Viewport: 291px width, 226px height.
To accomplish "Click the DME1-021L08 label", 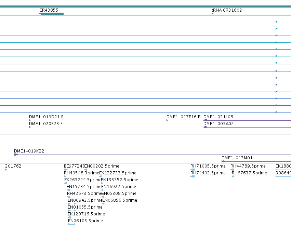I will pyautogui.click(x=218, y=117).
